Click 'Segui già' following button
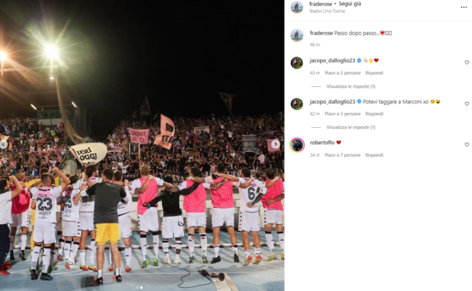This screenshot has height=291, width=472. click(350, 4)
